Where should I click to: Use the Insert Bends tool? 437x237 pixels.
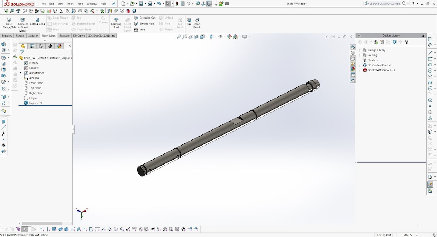tap(197, 23)
